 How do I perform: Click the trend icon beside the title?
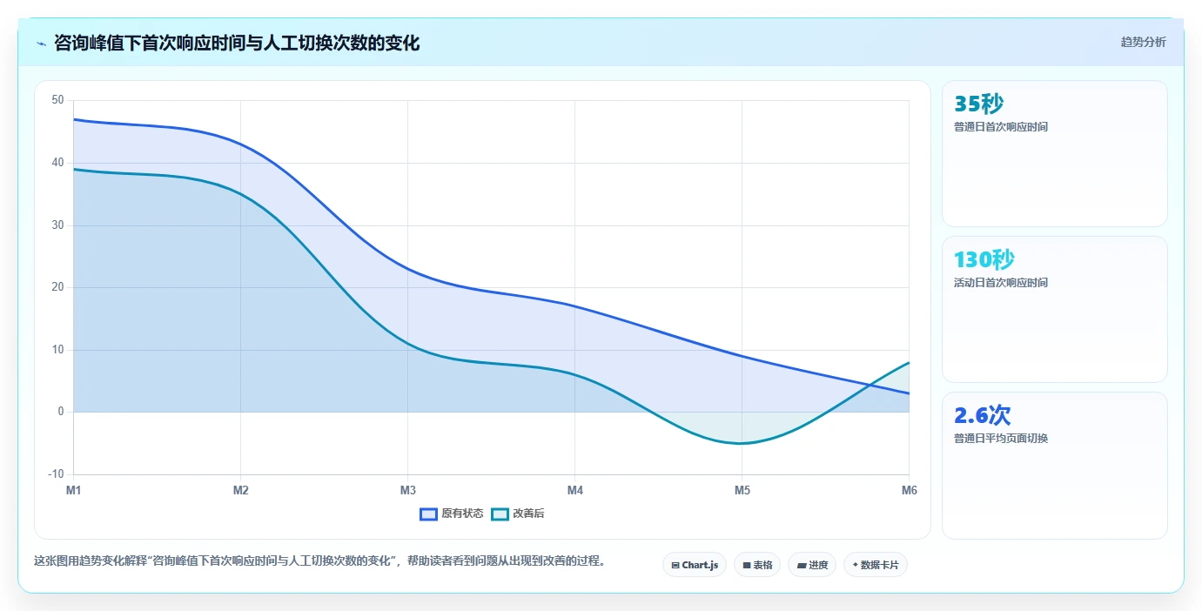point(41,44)
